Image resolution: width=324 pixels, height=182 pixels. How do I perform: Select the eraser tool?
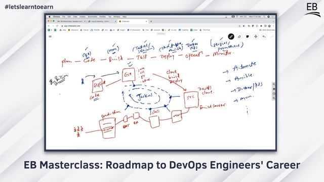tap(239, 37)
